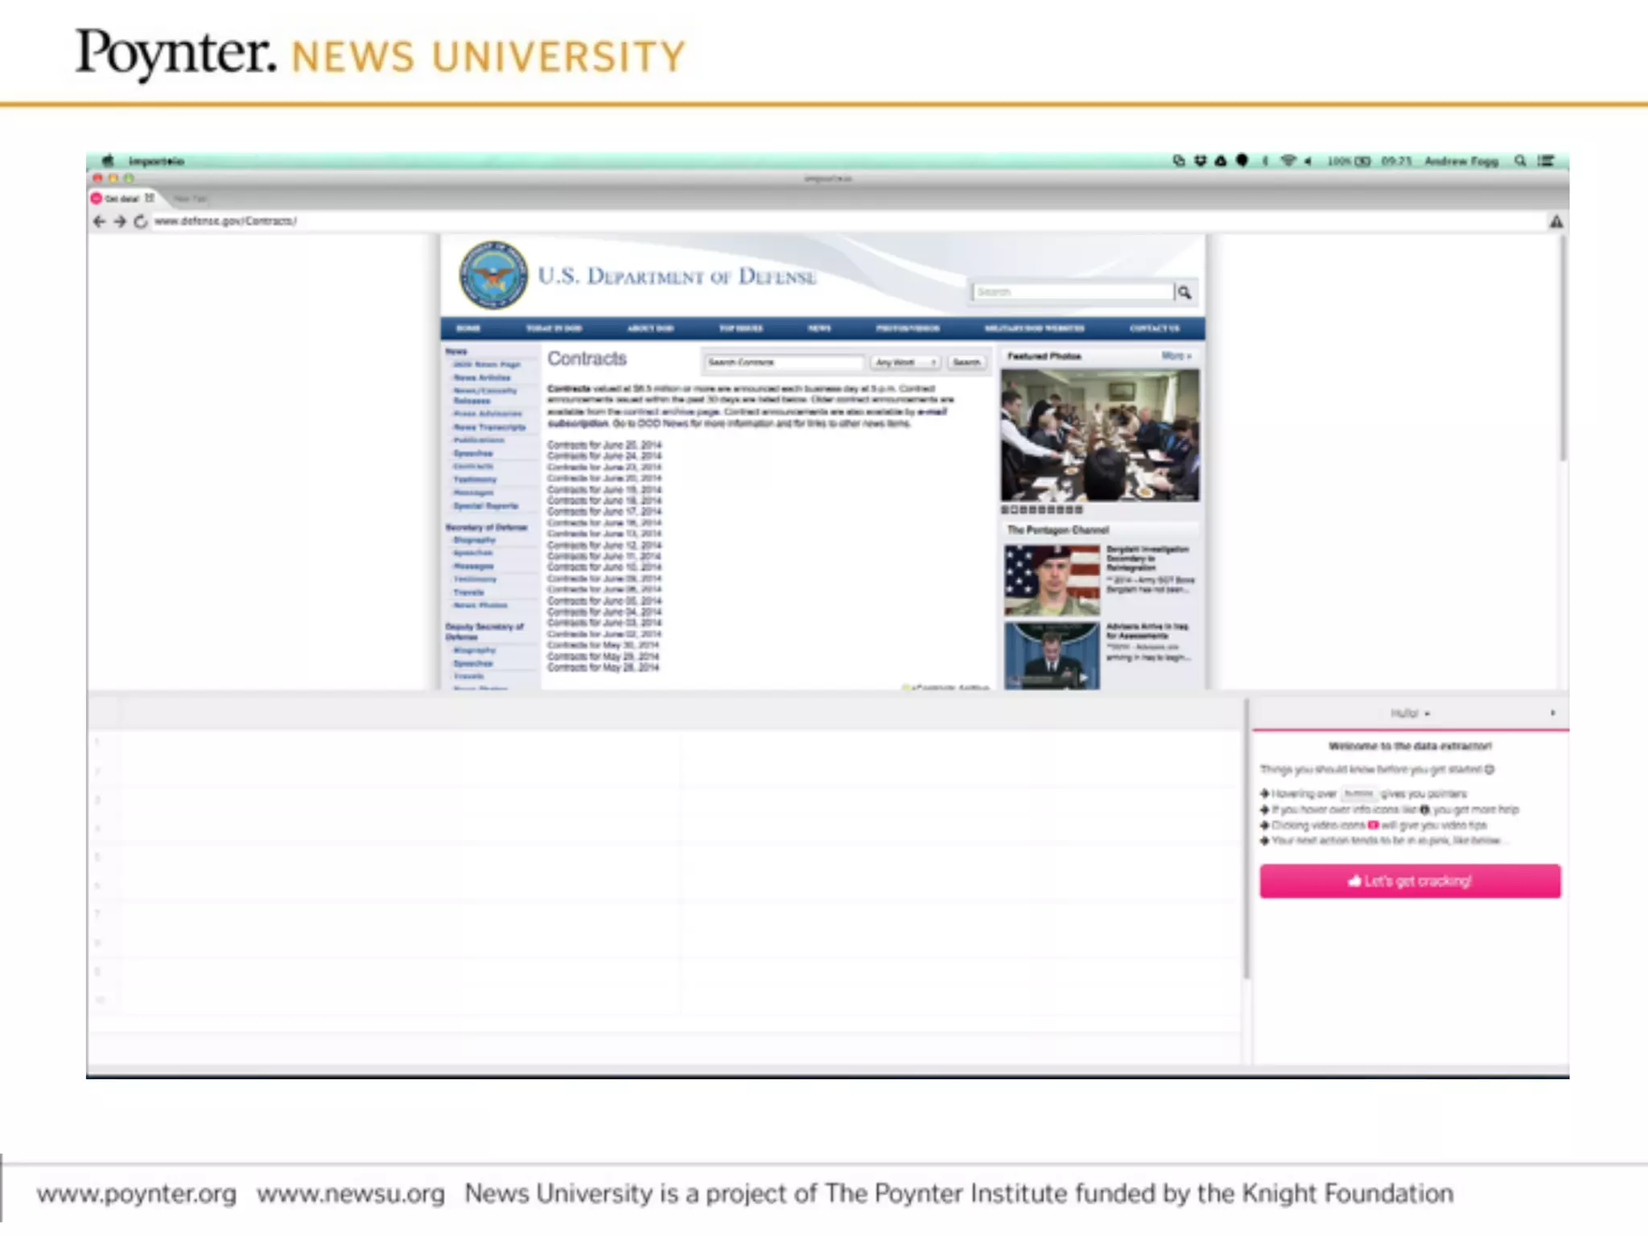Click the featured photo of meeting table
The width and height of the screenshot is (1648, 1236).
pyautogui.click(x=1099, y=435)
